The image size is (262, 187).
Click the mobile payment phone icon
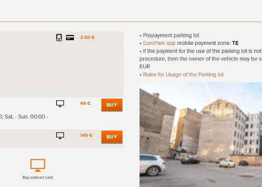point(59,37)
